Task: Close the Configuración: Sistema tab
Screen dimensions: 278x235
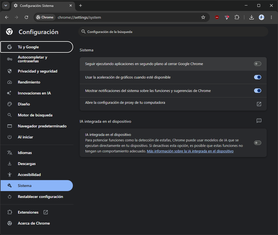Action: (71, 5)
